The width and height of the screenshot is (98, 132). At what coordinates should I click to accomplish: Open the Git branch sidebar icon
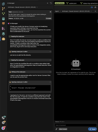(x=3, y=9)
